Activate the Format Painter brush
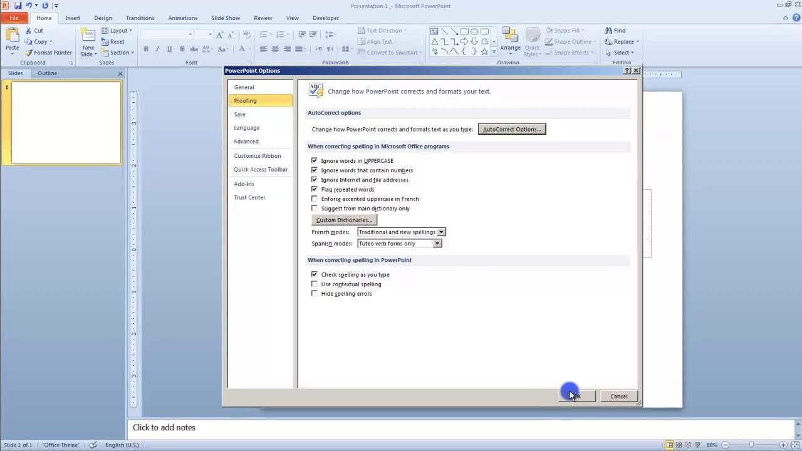Image resolution: width=802 pixels, height=451 pixels. pos(28,53)
